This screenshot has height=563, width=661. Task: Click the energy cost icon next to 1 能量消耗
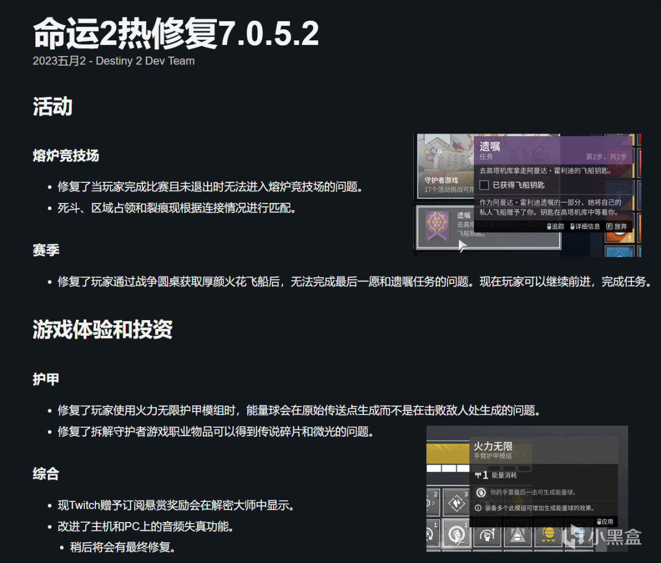(478, 476)
